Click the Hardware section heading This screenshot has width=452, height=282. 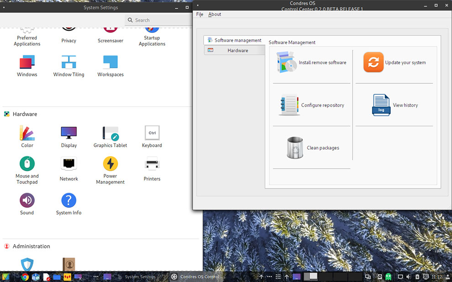[25, 114]
